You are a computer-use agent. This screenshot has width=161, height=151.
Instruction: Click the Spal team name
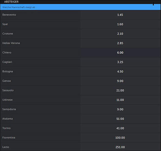(x=5, y=24)
